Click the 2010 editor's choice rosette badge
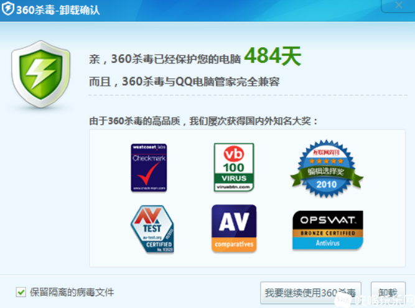The width and height of the screenshot is (415, 308). coord(327,169)
